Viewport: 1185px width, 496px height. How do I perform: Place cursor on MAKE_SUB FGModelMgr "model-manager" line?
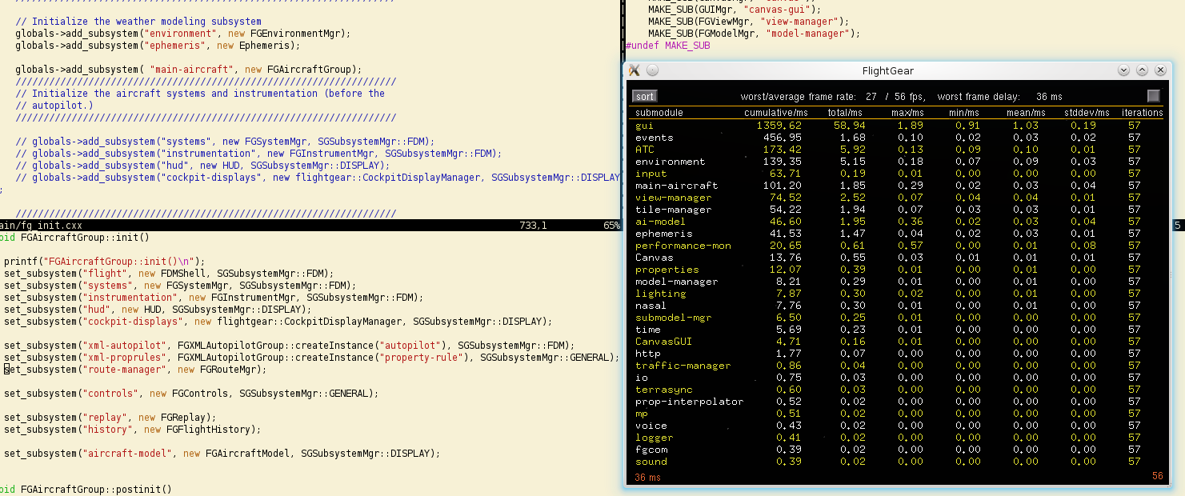754,34
